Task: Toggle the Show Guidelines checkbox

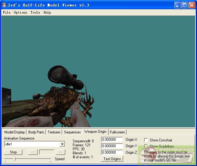Action: point(146,146)
